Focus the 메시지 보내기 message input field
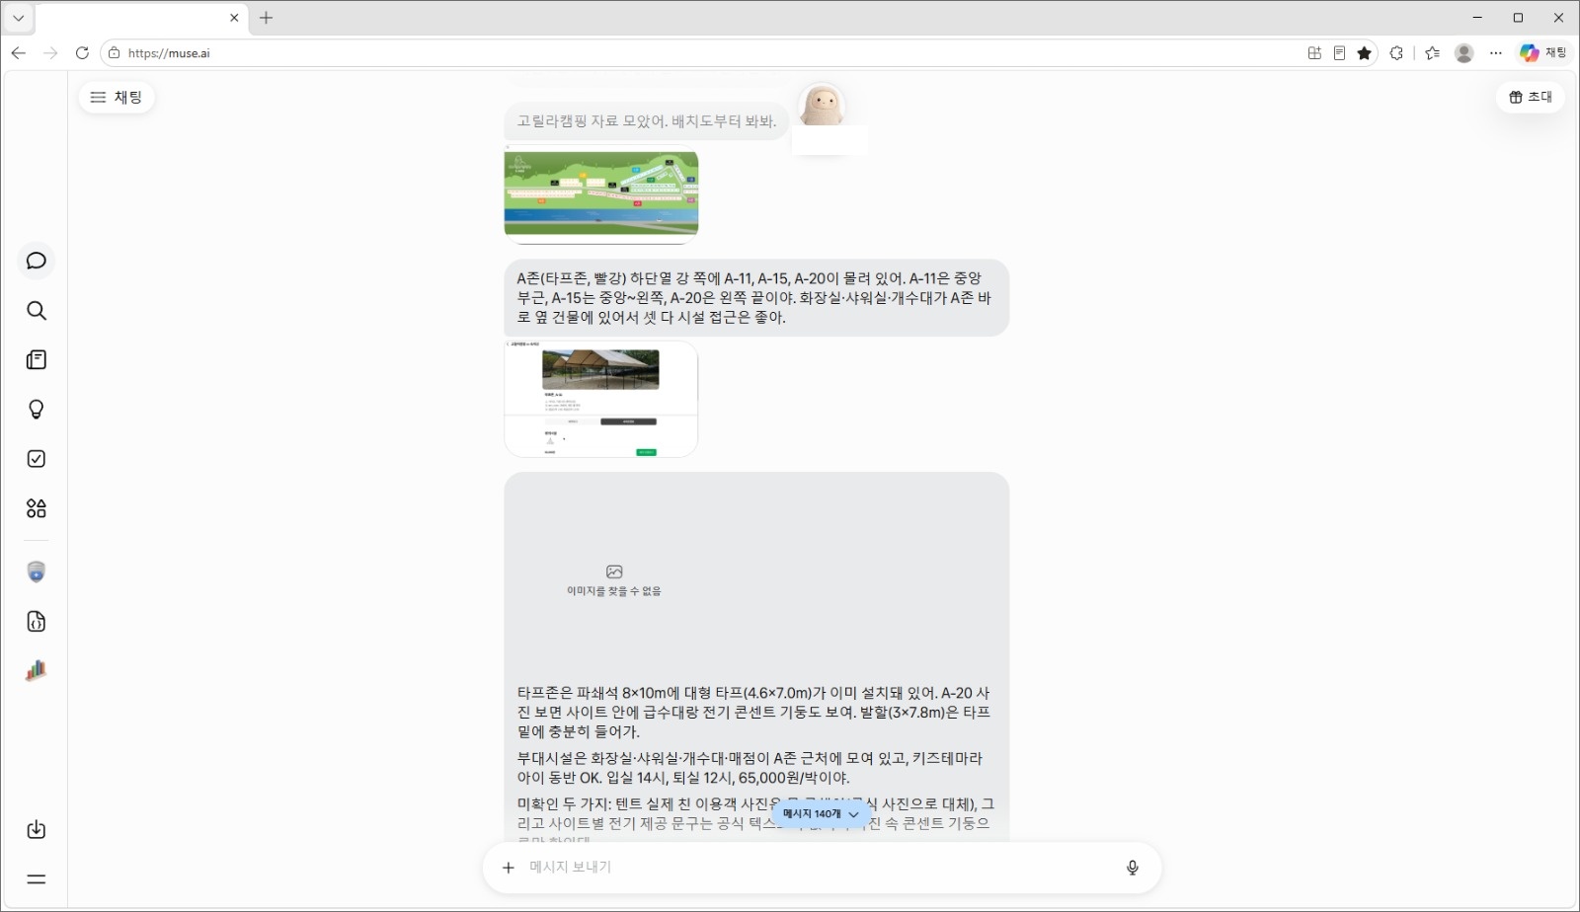Screen dimensions: 1580x912 (x=822, y=868)
